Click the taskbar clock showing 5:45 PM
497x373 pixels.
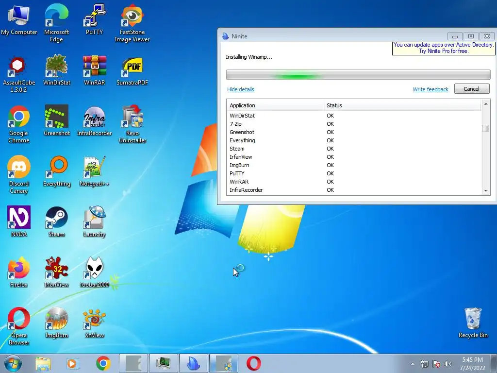473,364
